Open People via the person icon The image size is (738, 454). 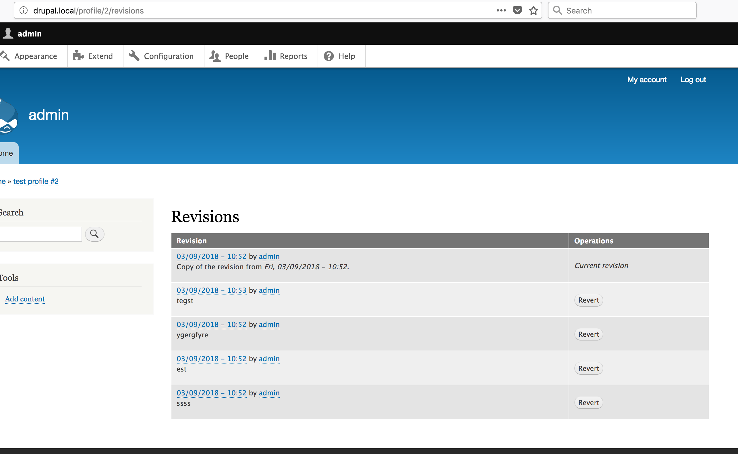point(215,56)
